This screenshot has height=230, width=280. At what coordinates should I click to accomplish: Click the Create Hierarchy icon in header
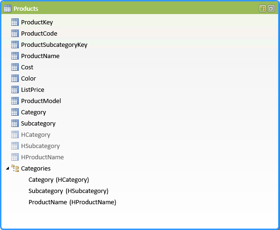(263, 8)
